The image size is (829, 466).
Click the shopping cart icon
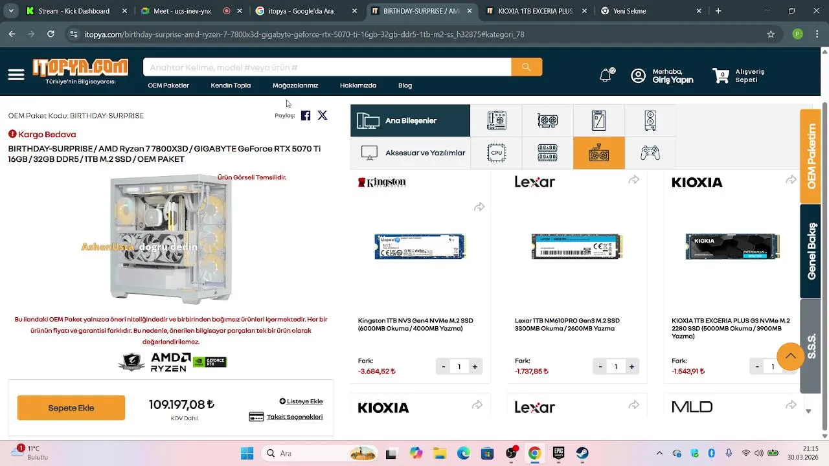click(x=721, y=76)
